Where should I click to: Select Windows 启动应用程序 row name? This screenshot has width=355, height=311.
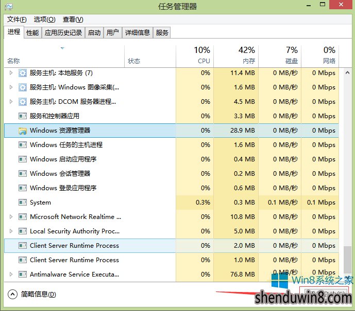(63, 159)
